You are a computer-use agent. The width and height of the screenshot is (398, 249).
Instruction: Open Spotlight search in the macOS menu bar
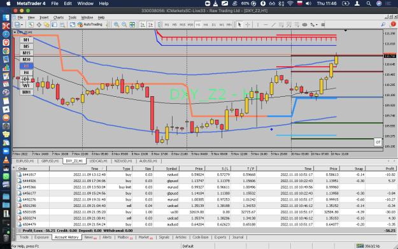point(369,4)
